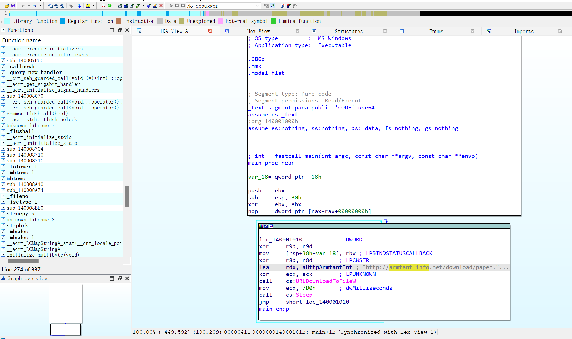Click the Functions list horizontal scrollbar thumb
The width and height of the screenshot is (572, 339).
(x=23, y=261)
